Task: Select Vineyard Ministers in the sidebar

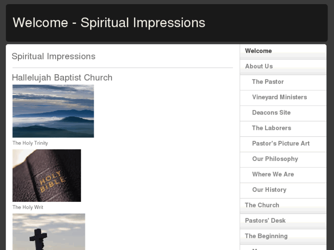Action: tap(279, 97)
